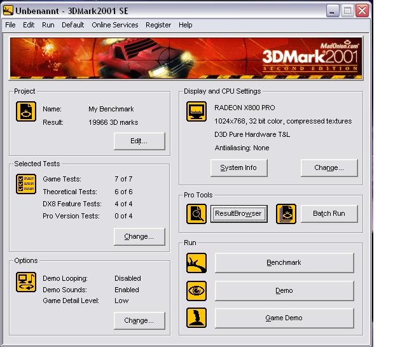Launch the ResultBrowser button

point(239,214)
